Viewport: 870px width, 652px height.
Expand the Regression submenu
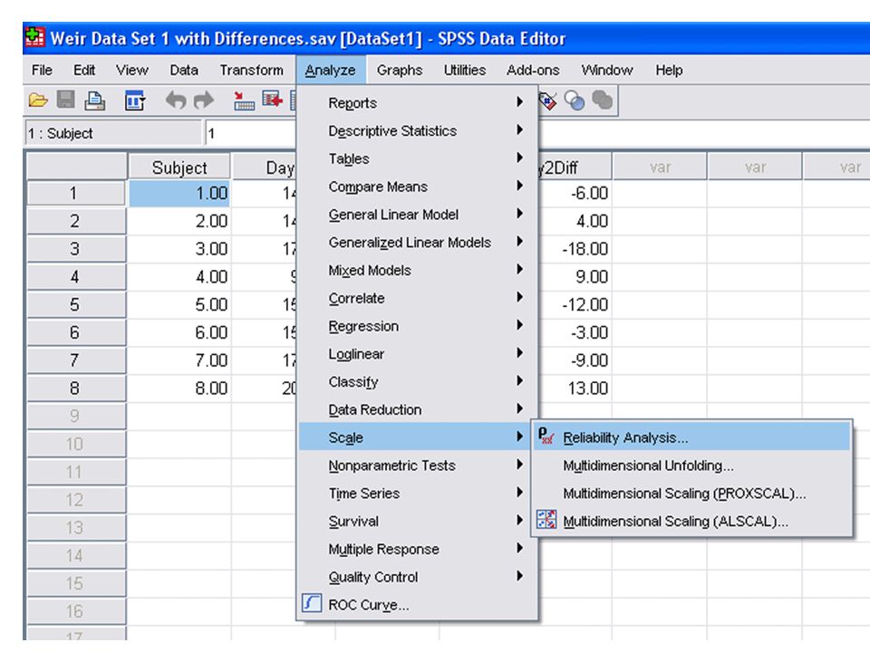point(418,326)
